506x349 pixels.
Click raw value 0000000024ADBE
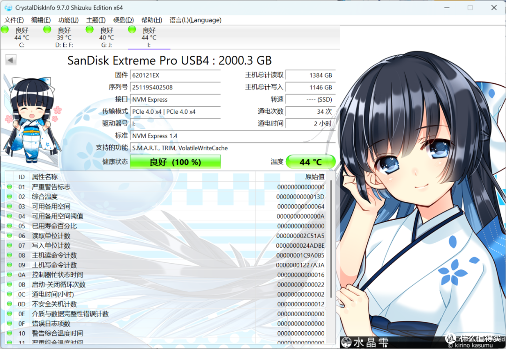[x=300, y=245]
